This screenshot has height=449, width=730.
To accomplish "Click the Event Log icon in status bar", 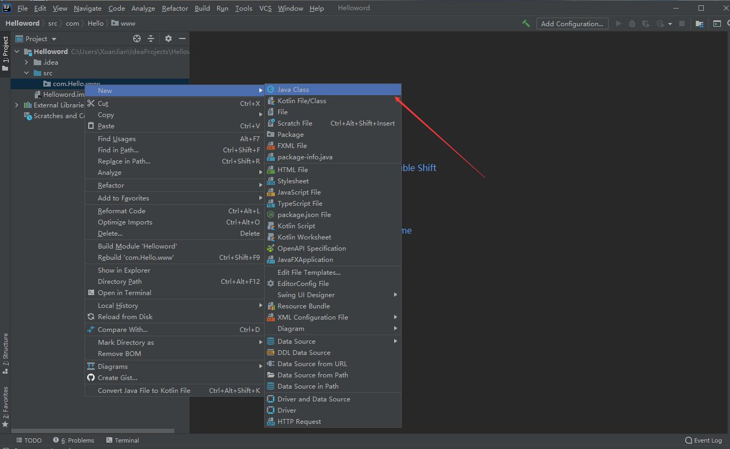I will (x=689, y=440).
